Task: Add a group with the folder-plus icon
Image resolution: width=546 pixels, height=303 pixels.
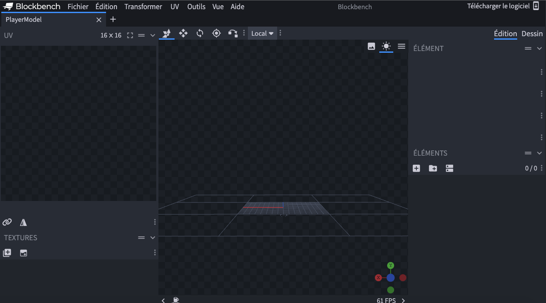Action: point(433,168)
